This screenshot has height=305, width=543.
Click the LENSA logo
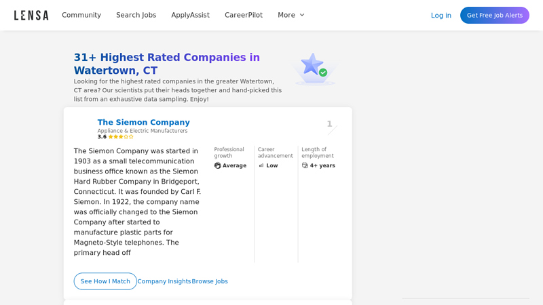(x=31, y=15)
